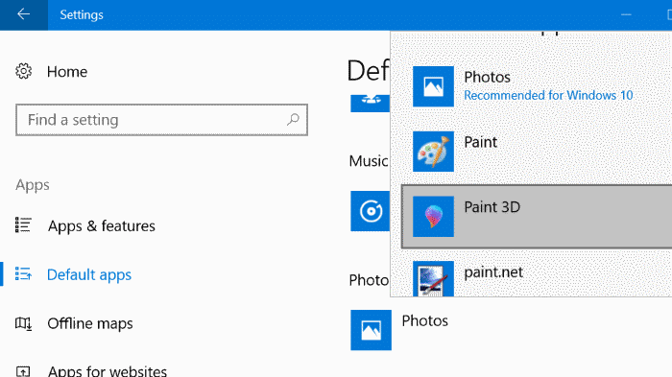Image resolution: width=672 pixels, height=377 pixels.
Task: Click the partially covered maps app tile
Action: pyautogui.click(x=371, y=104)
